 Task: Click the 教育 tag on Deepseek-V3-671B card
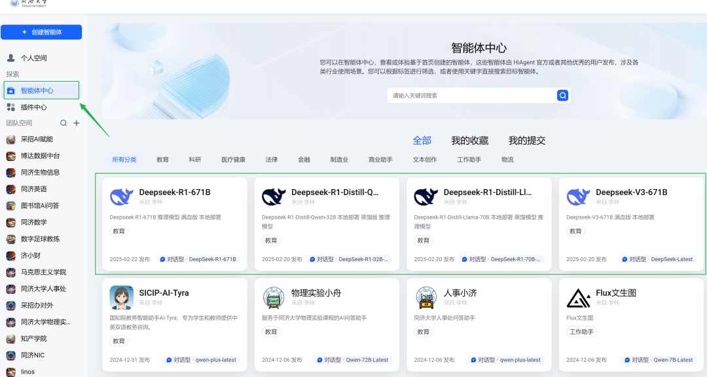coord(575,231)
